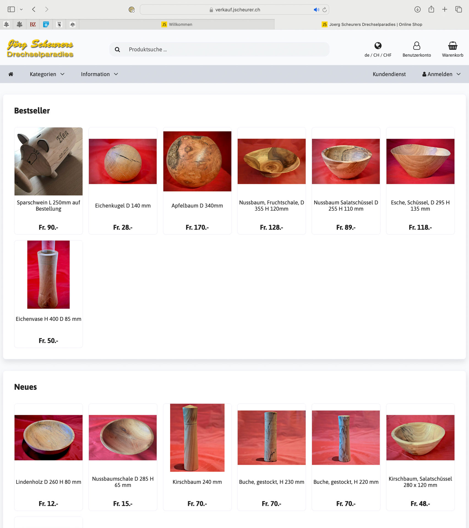The height and width of the screenshot is (528, 469).
Task: Open Nussbaum, Fruchtschale product title
Action: (272, 206)
